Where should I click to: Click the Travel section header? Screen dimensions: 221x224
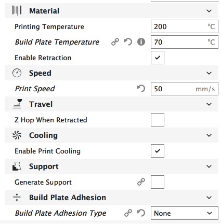click(111, 104)
